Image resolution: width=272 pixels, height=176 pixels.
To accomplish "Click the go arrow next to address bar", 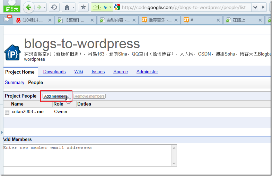I will coord(263,7).
